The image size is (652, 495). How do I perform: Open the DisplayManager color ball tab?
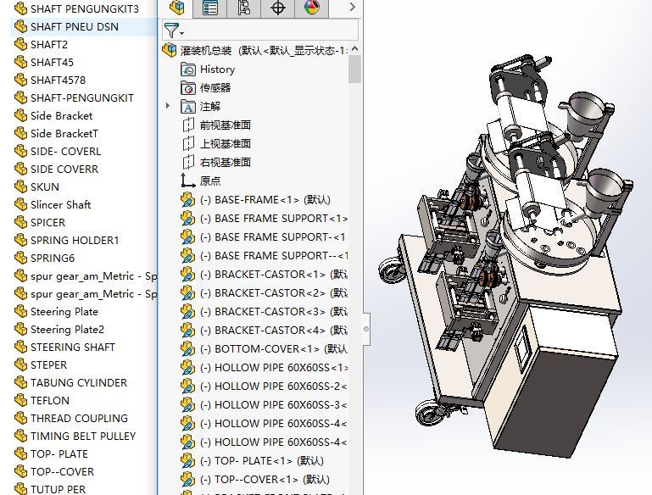point(312,8)
